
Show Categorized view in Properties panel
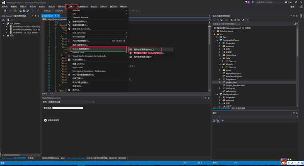(x=214, y=121)
